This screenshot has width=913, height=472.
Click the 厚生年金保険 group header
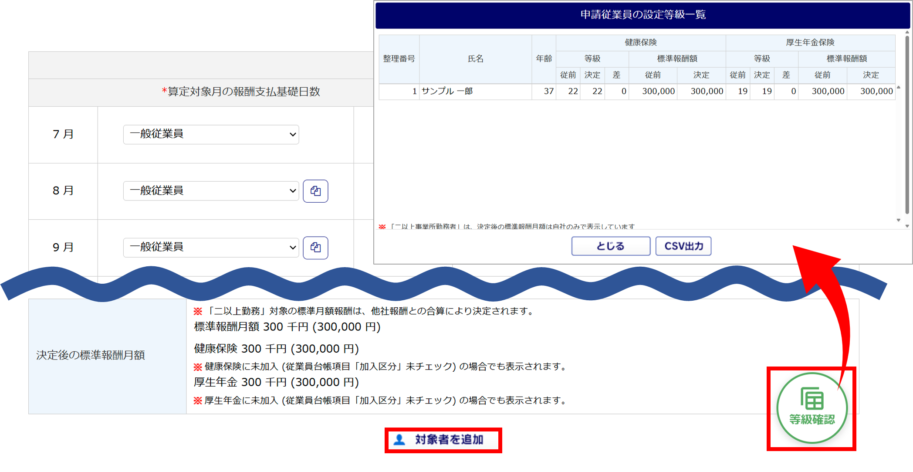click(810, 42)
